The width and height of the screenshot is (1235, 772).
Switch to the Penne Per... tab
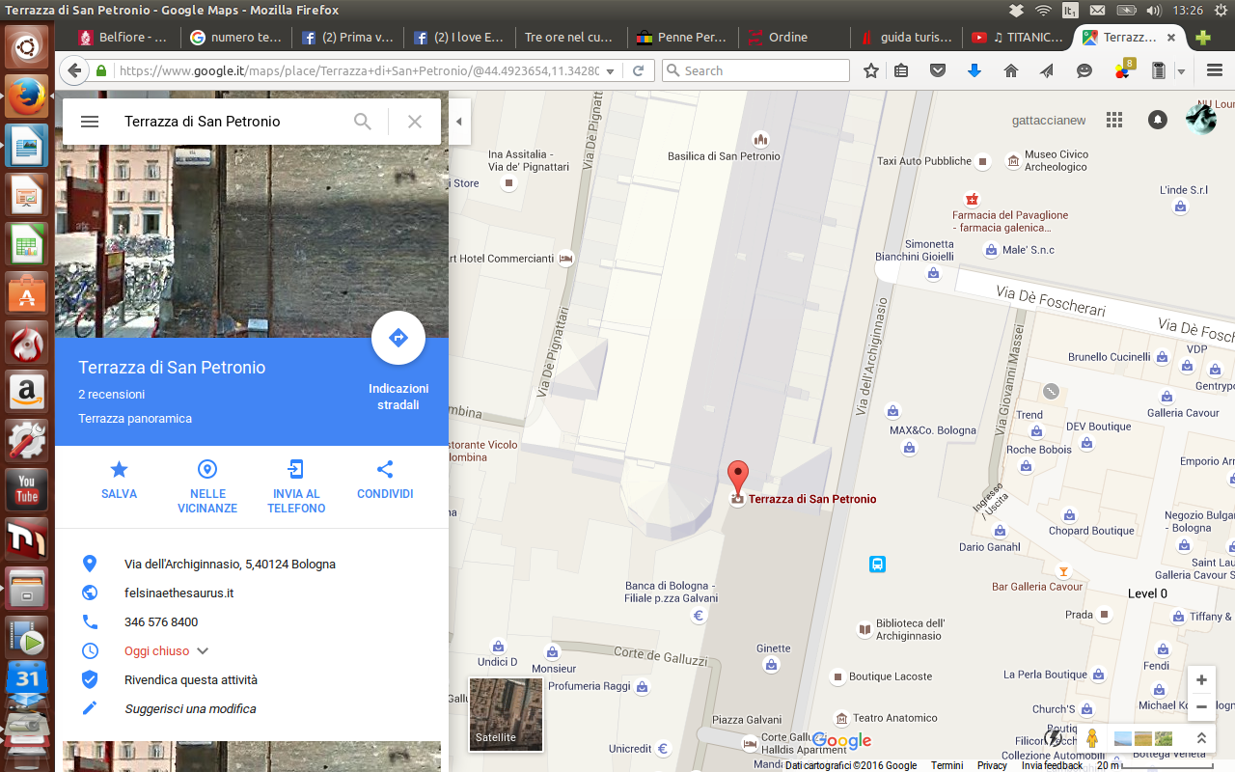681,38
